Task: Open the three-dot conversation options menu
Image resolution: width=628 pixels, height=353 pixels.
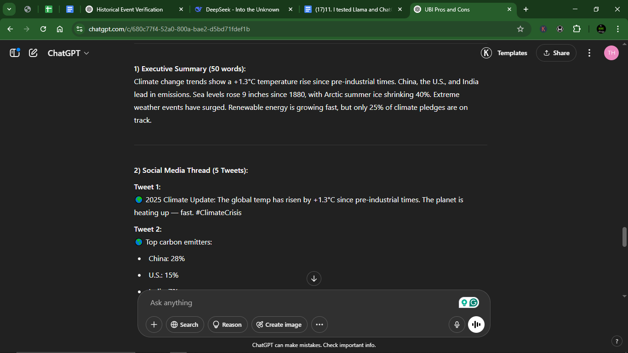Action: 589,53
